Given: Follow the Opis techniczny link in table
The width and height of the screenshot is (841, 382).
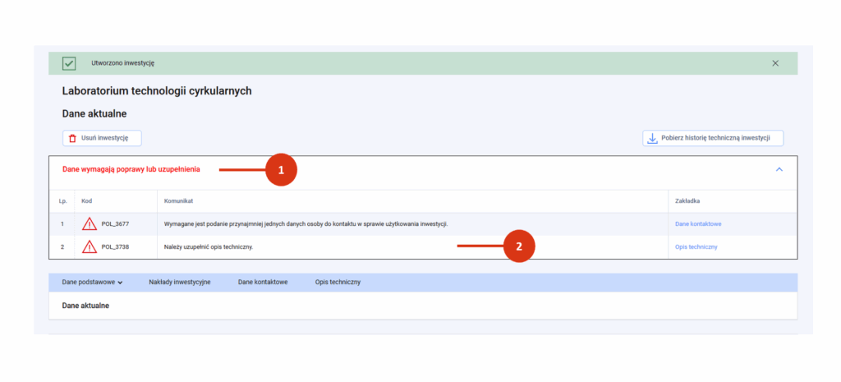Looking at the screenshot, I should tap(696, 246).
